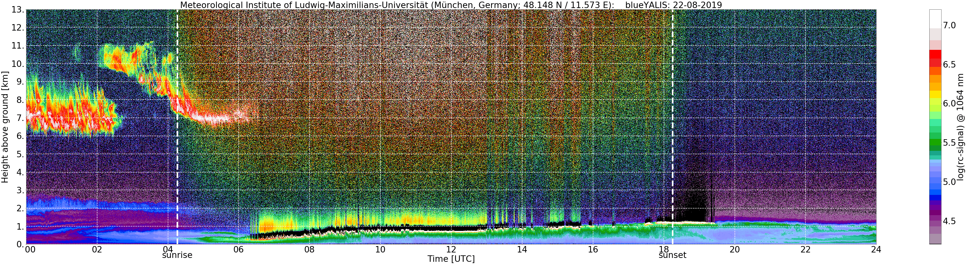967x265 pixels.
Task: Click the '18' time axis tick label
Action: (x=664, y=250)
